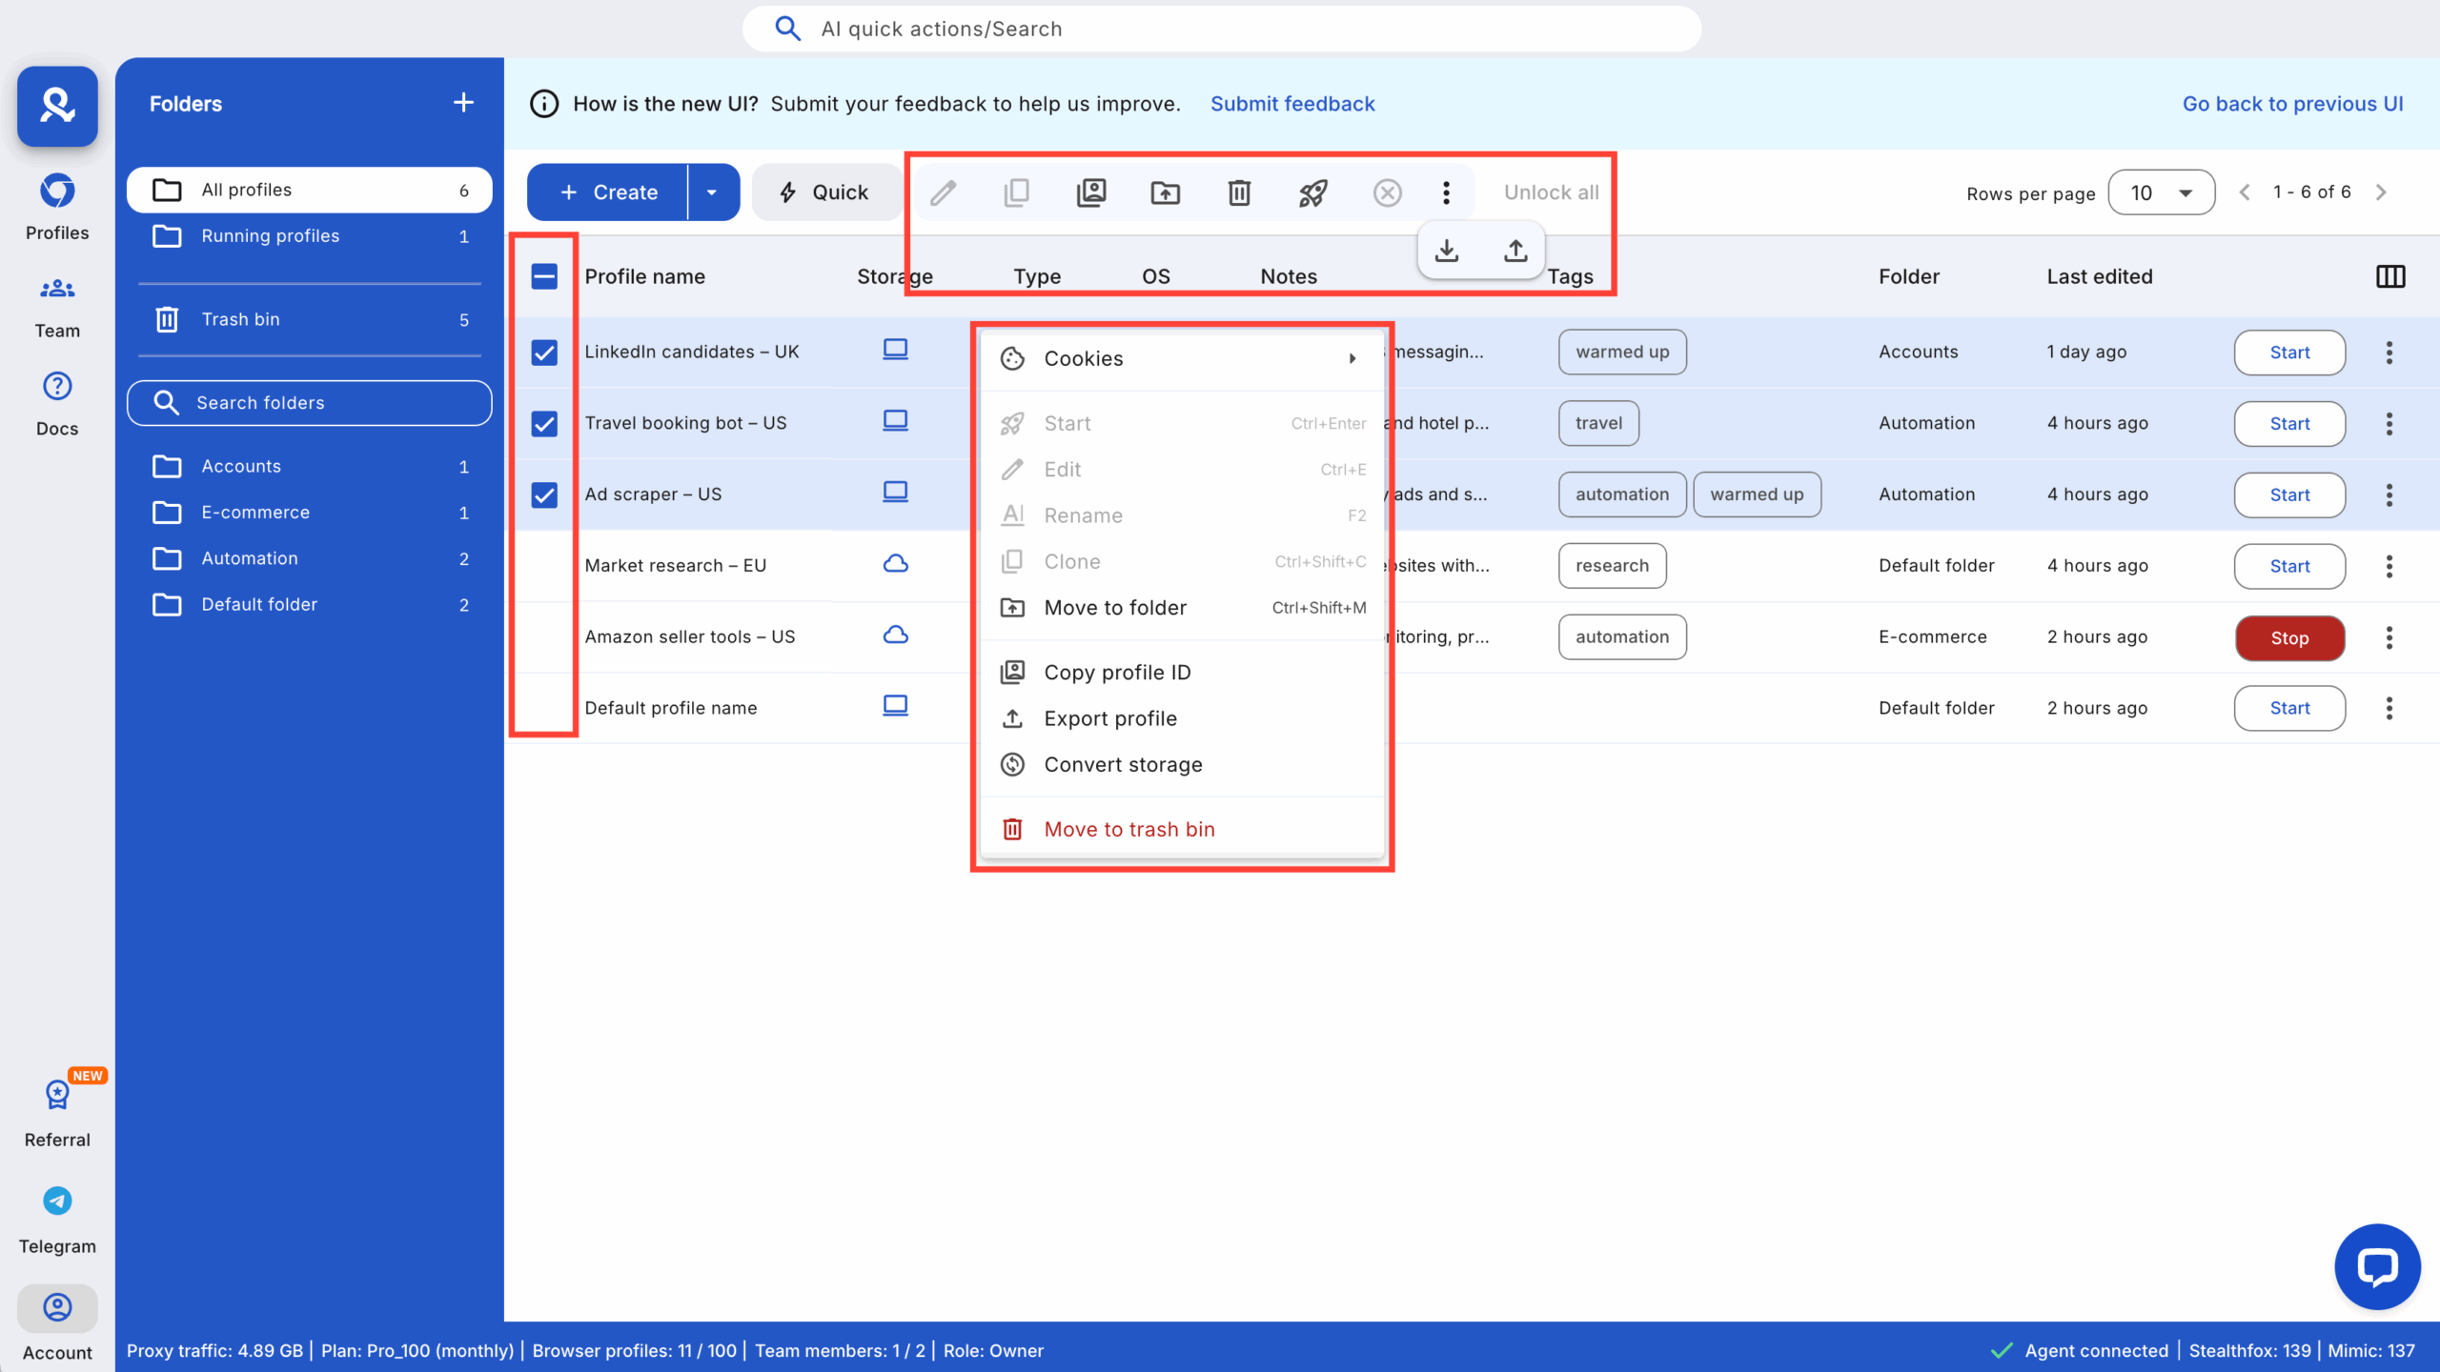Clear the select-all checkbox in the header
Image resolution: width=2440 pixels, height=1372 pixels.
coord(544,275)
